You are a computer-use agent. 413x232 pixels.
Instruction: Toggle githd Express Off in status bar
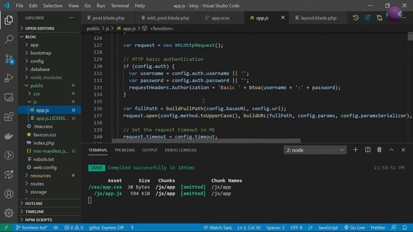tap(106, 227)
